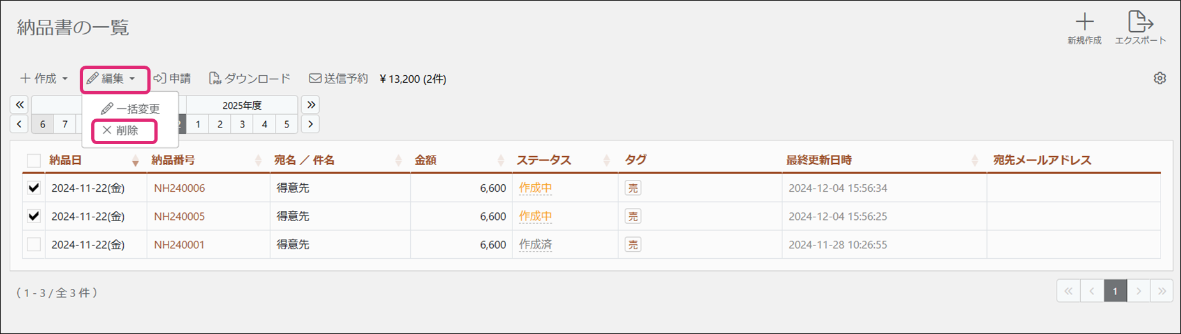Select 一括変更 from the edit menu
The height and width of the screenshot is (334, 1181).
130,109
